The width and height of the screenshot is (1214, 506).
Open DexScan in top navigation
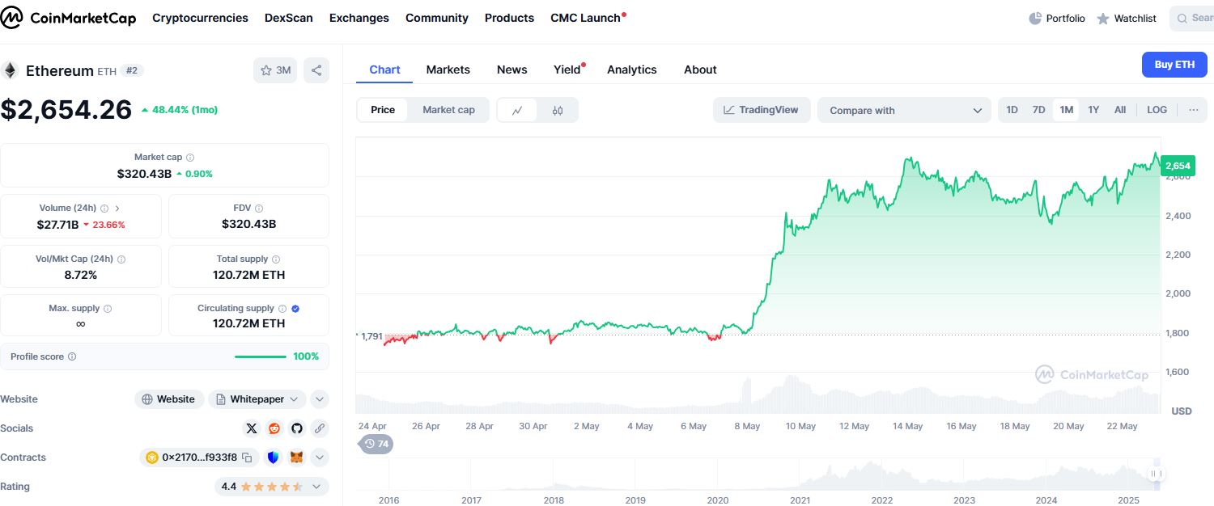289,18
